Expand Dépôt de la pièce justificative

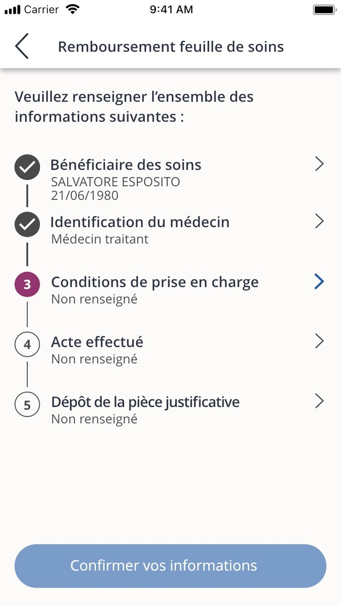(x=319, y=401)
